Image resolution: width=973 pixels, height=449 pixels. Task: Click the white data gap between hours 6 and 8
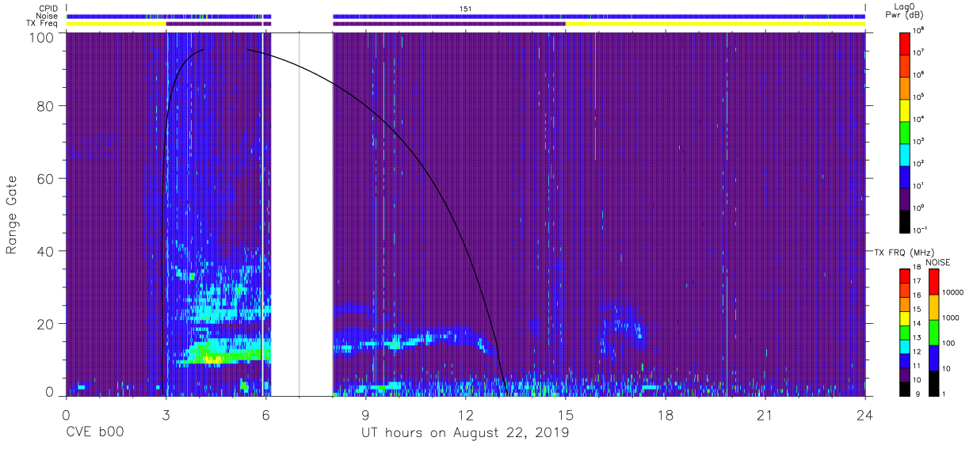pos(302,214)
